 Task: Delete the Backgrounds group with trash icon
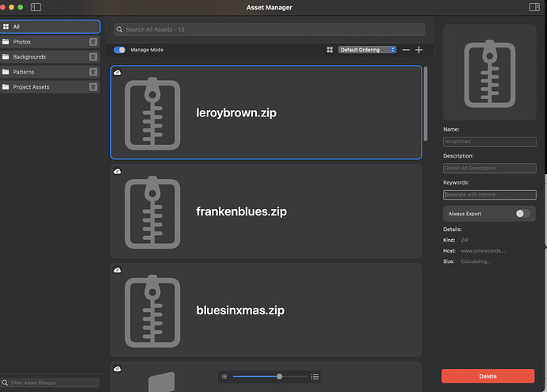(x=93, y=57)
